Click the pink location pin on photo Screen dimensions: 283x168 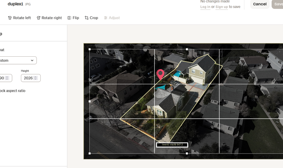160,74
